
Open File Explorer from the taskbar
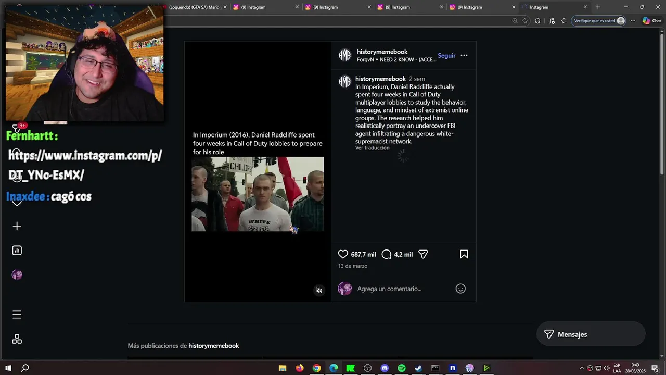283,368
